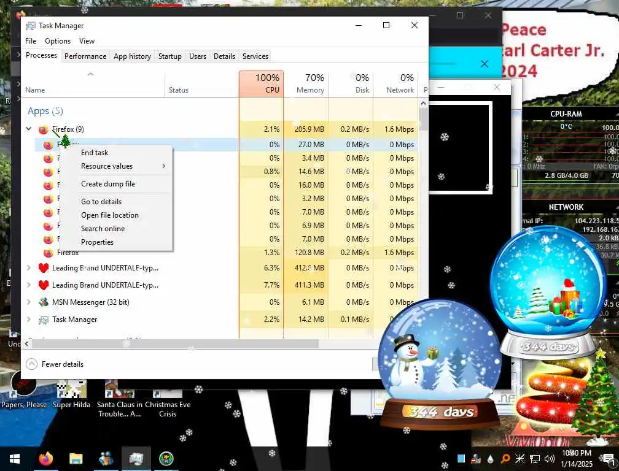Open the Options menu

(58, 41)
